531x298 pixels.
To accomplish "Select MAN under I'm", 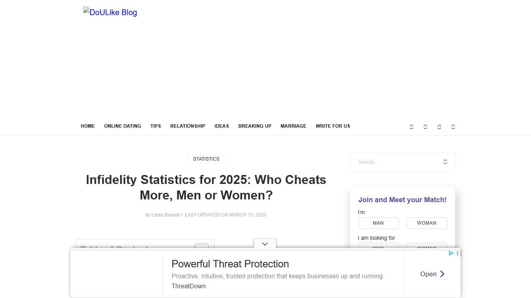I will coord(378,223).
